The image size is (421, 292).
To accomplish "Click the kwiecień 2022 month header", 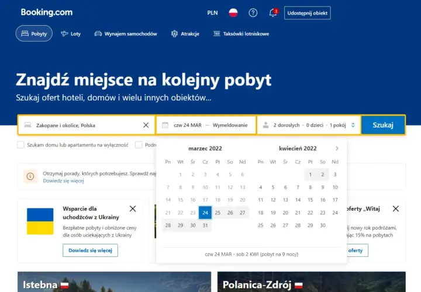I will (x=298, y=148).
